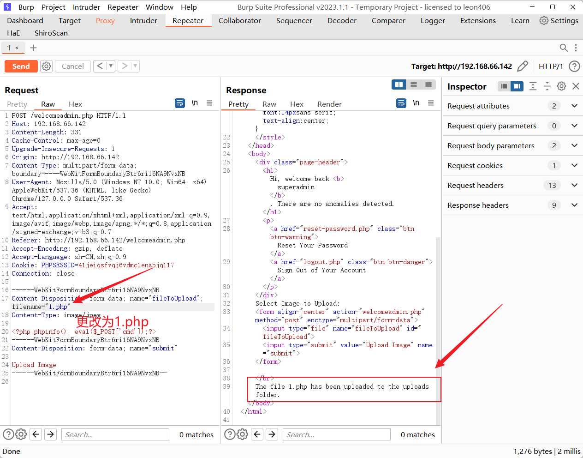
Task: Open the request settings gear beside Send
Action: coord(46,66)
